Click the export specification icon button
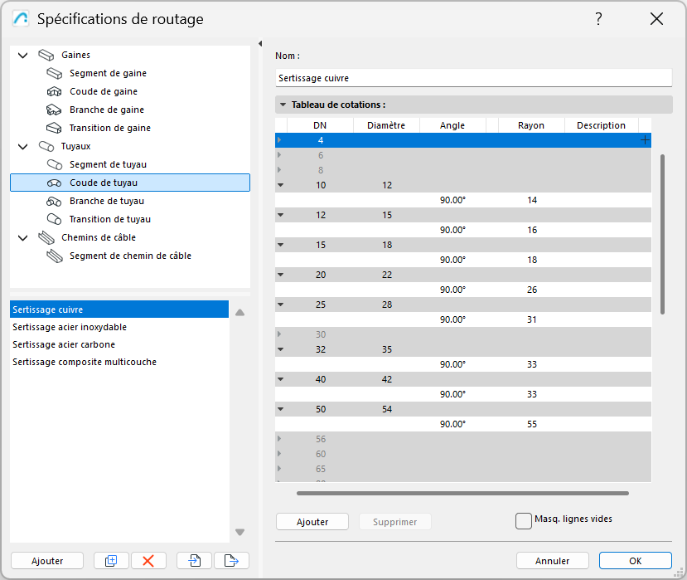Viewport: 687px width, 580px height. 231,561
